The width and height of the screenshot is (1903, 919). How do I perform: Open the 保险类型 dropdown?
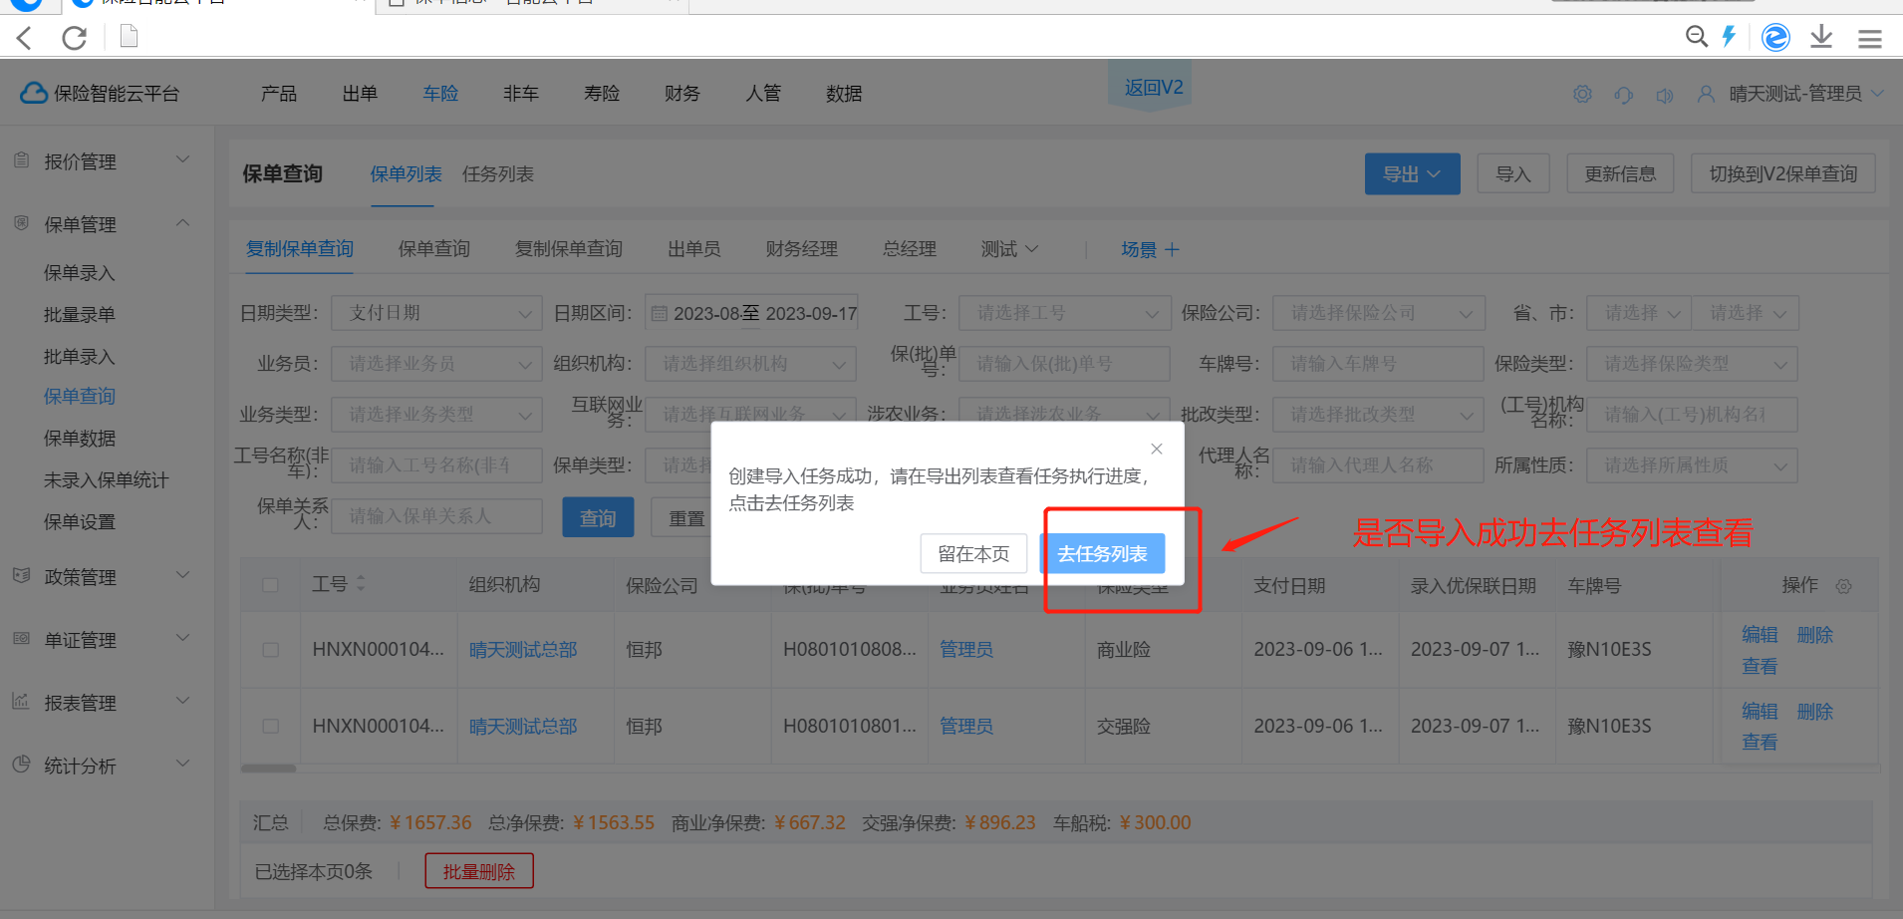point(1692,364)
